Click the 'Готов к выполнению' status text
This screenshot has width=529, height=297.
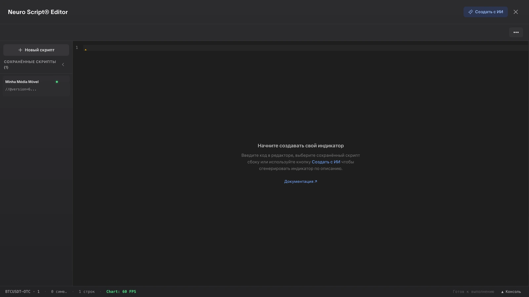click(473, 292)
